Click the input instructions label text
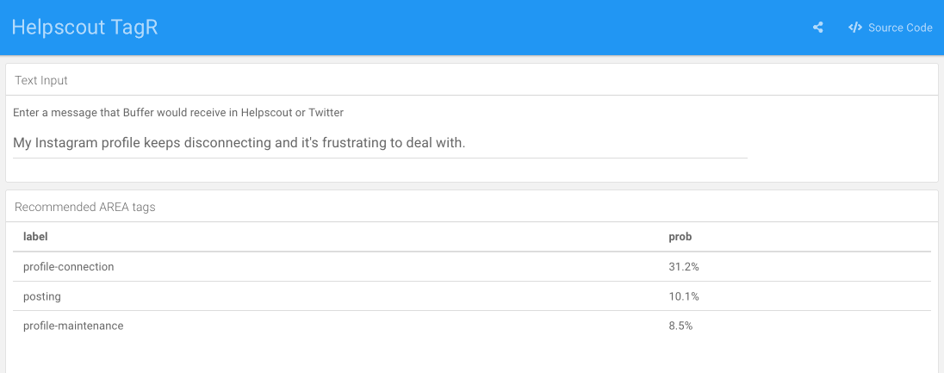The image size is (944, 373). point(178,113)
